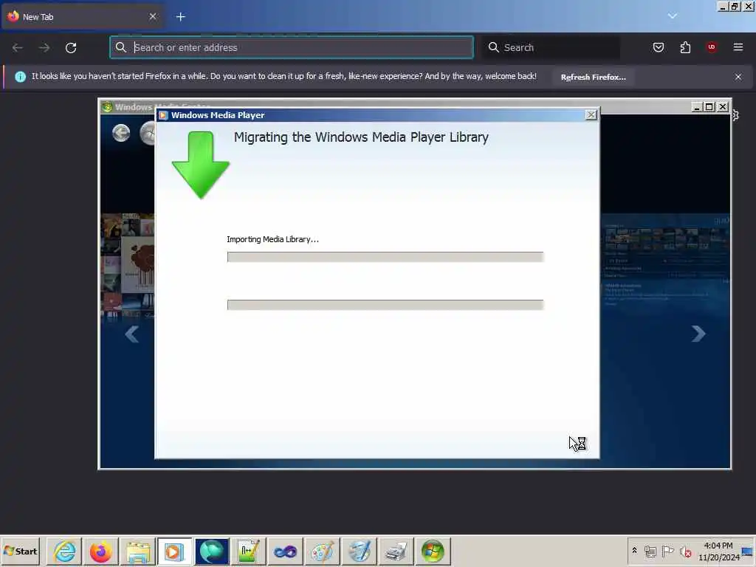Click the Show desktop button
756x567 pixels.
coord(748,551)
